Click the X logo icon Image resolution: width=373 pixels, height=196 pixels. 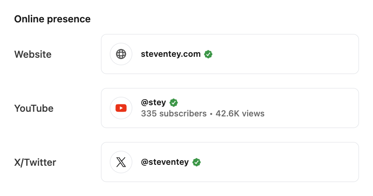tap(121, 162)
